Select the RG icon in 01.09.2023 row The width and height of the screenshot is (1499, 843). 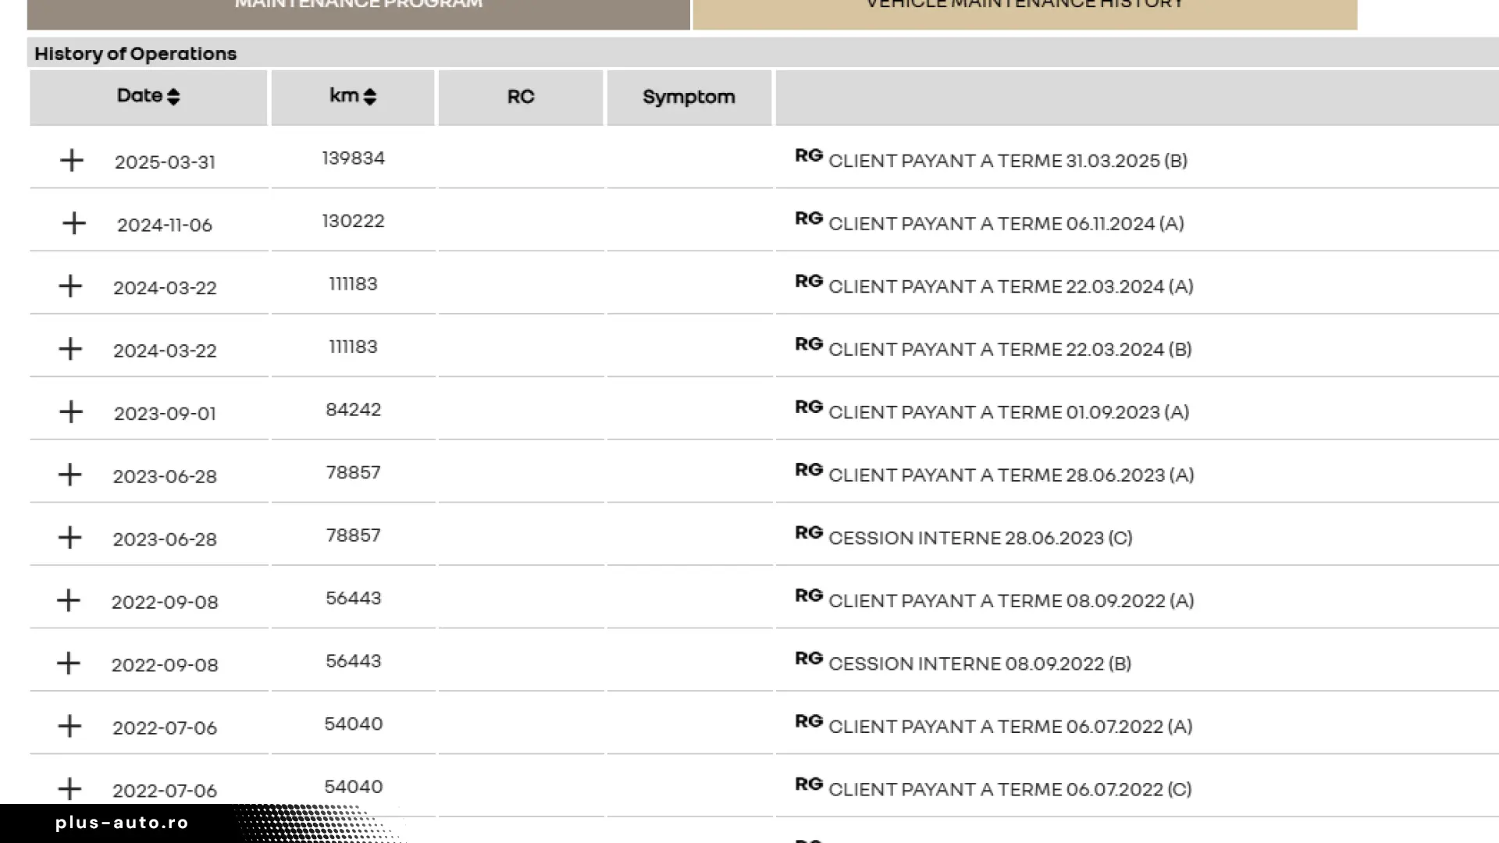[x=809, y=407]
